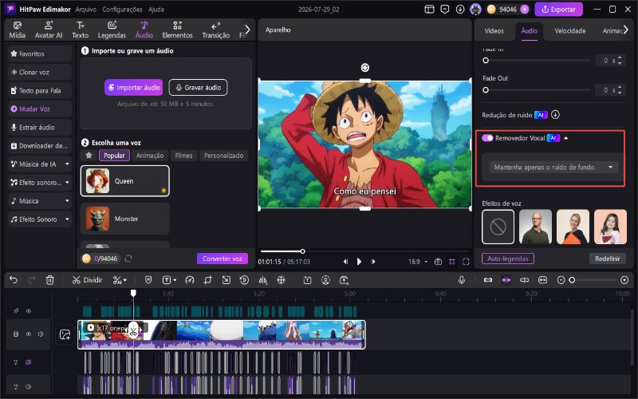
Task: Click the Auto-legendas button
Action: pyautogui.click(x=508, y=259)
